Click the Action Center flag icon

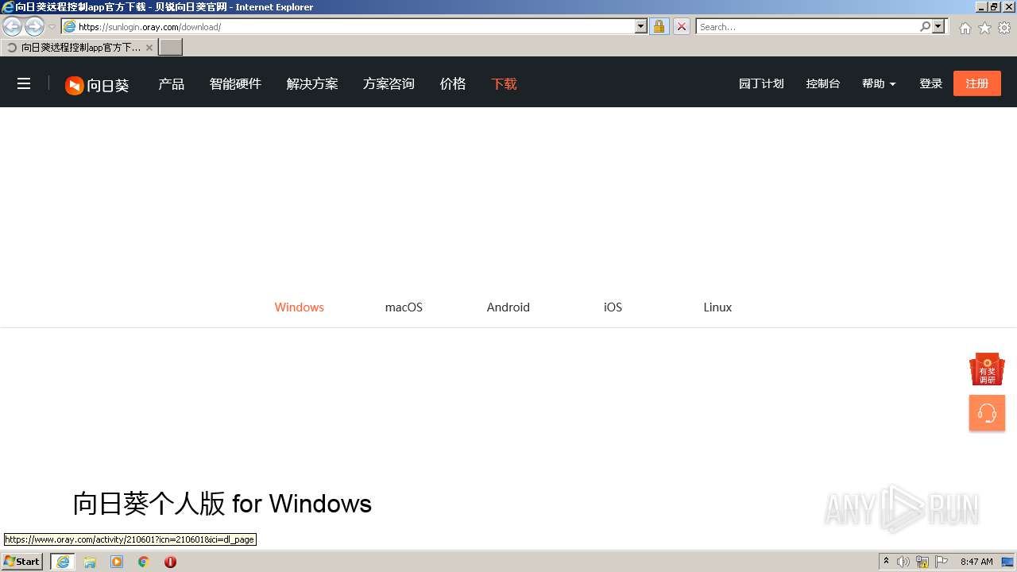942,562
